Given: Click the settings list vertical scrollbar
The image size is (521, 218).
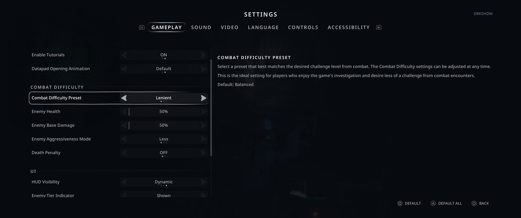Looking at the screenshot, I should pyautogui.click(x=211, y=108).
